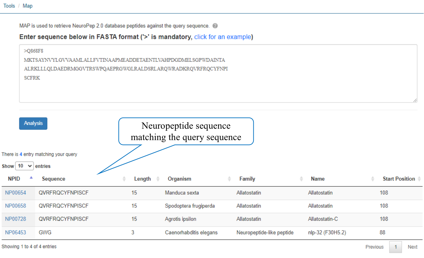Run the Analysis button
The height and width of the screenshot is (258, 424).
pyautogui.click(x=33, y=123)
